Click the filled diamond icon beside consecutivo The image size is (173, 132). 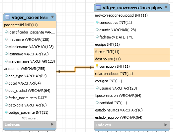(97, 22)
